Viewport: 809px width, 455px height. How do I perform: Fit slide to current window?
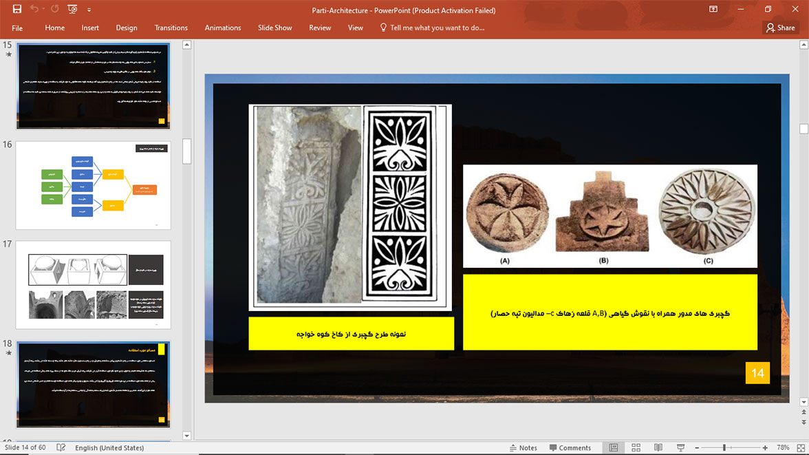801,447
